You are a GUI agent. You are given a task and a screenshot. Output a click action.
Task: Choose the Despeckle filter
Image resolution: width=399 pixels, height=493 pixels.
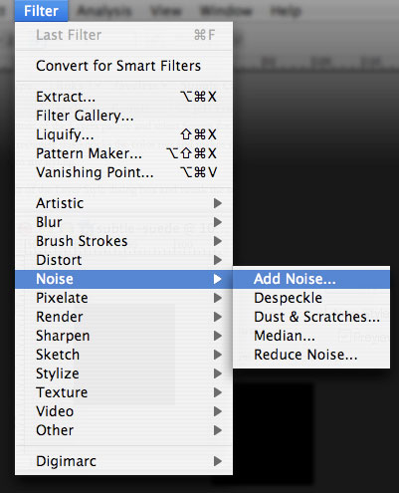pyautogui.click(x=311, y=298)
